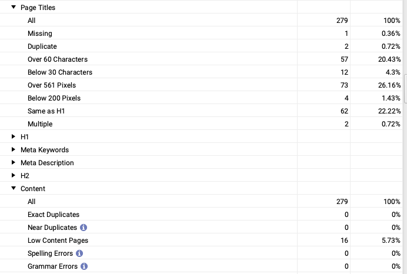
Task: Select Missing under Page Titles
Action: 201,33
